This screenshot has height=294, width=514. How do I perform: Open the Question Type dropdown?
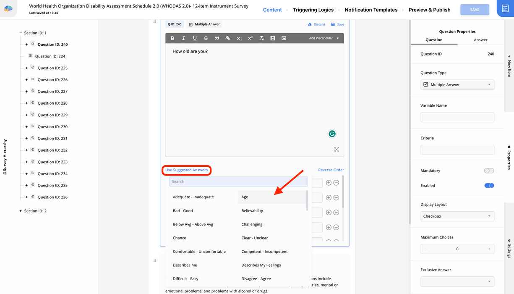[x=457, y=85]
